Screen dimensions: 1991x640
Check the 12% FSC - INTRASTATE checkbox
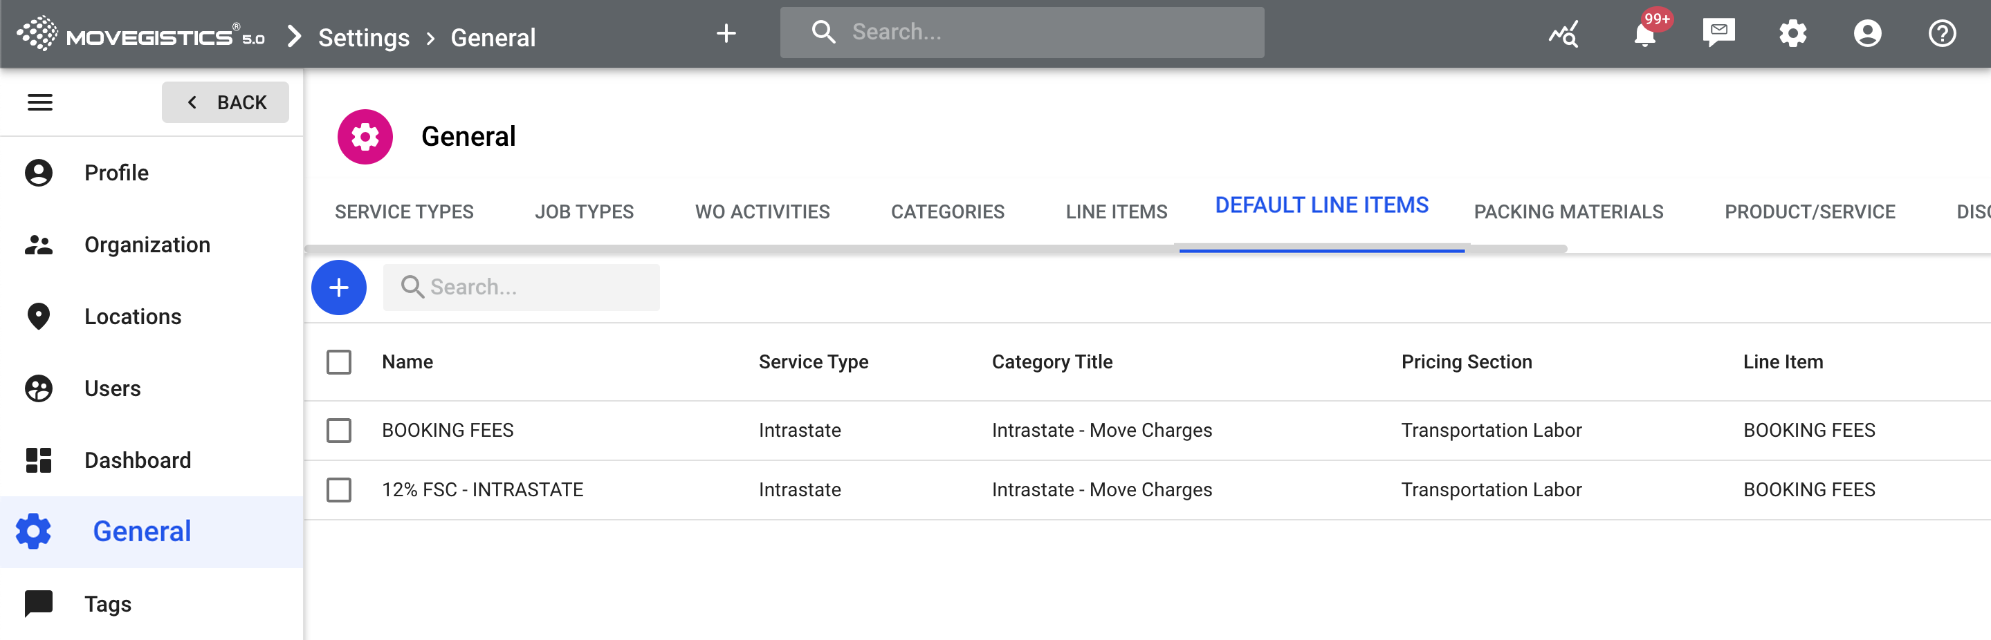tap(338, 489)
